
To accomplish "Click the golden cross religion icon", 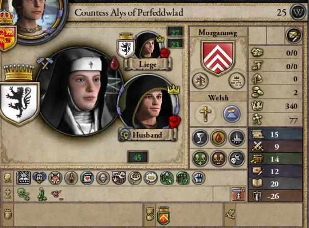I will tap(205, 114).
